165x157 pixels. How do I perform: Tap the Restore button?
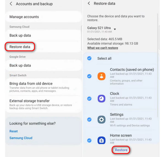click(x=121, y=150)
